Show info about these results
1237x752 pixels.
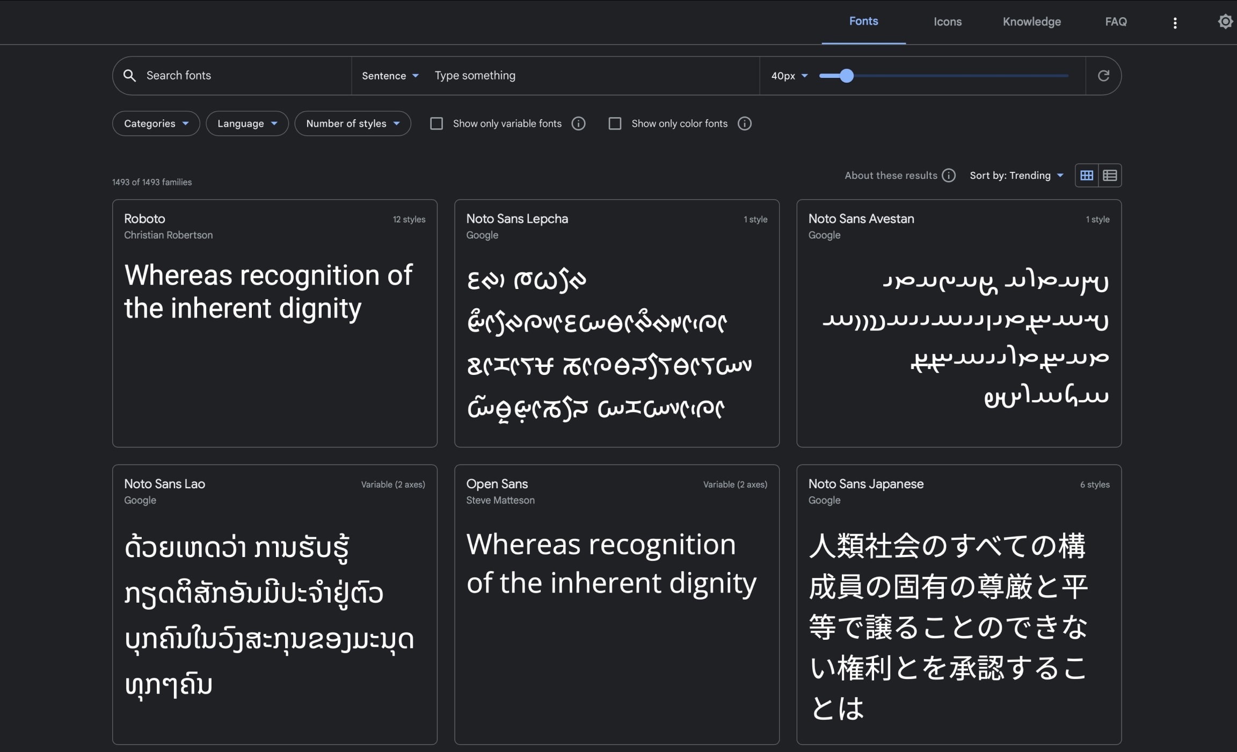[949, 176]
